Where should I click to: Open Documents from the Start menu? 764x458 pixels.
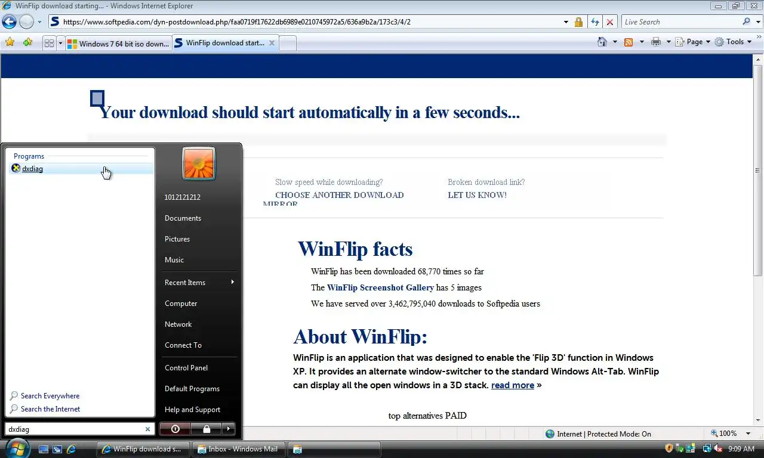[183, 218]
